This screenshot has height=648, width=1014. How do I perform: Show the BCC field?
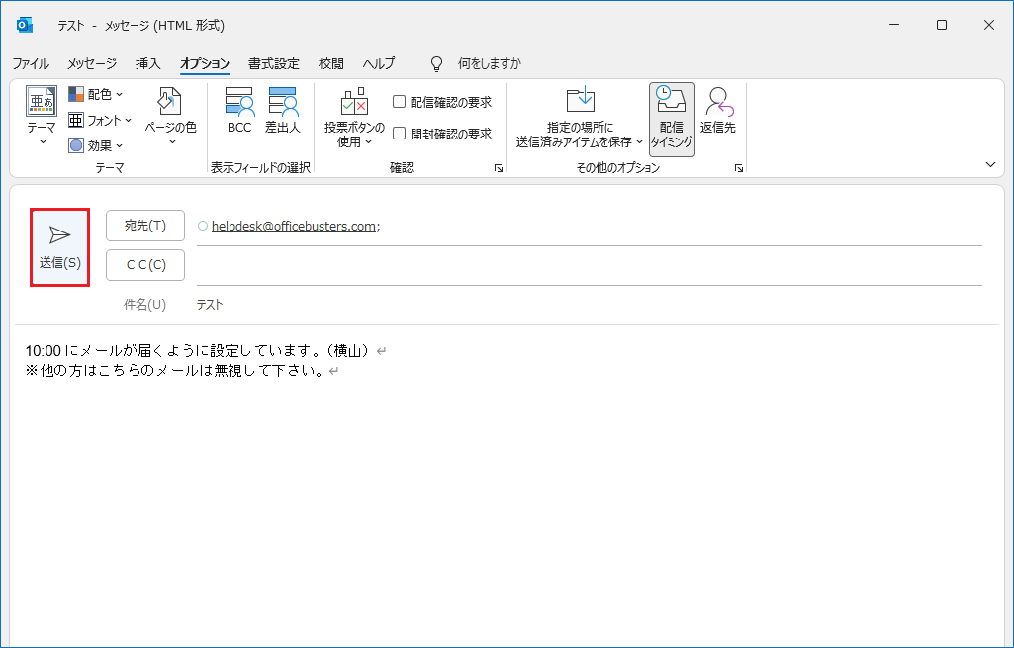[239, 110]
